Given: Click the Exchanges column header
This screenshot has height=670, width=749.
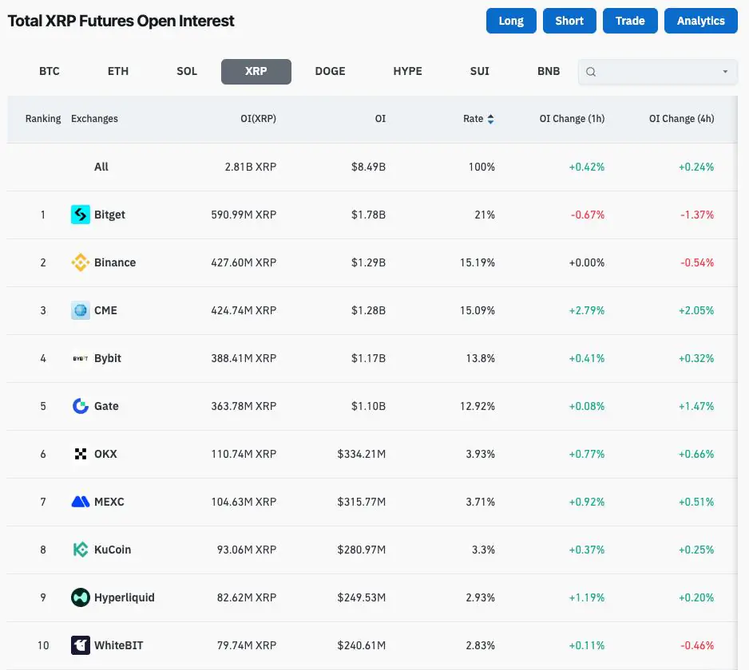Looking at the screenshot, I should pos(94,119).
